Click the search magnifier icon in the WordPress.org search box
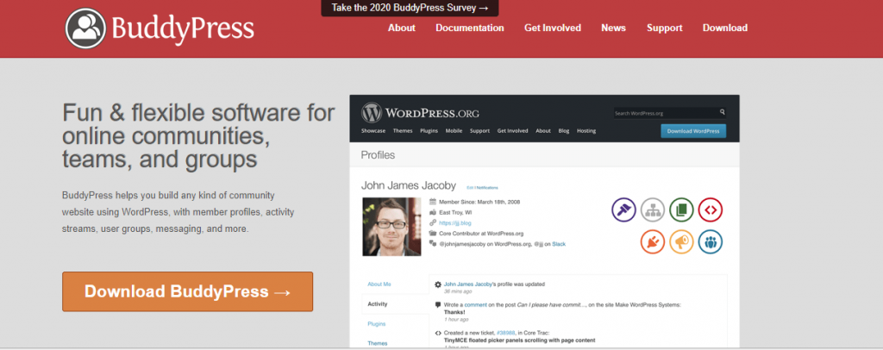Image resolution: width=883 pixels, height=350 pixels. coord(722,113)
